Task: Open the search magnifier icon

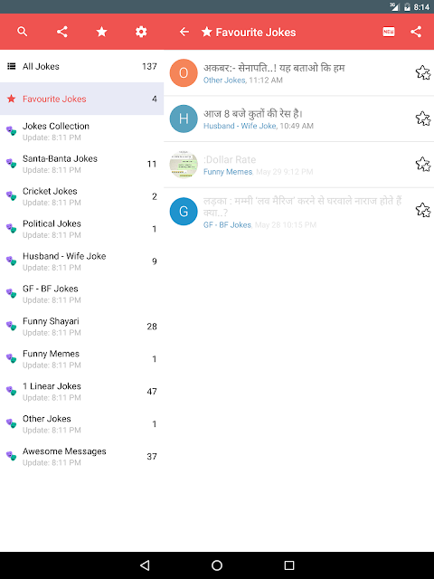Action: tap(23, 32)
